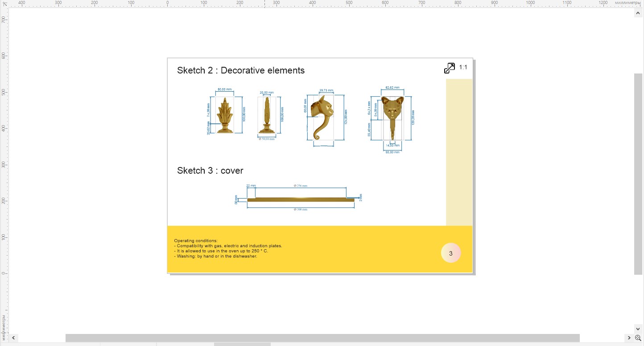Screen dimensions: 644x346
Task: Click the yellow vertical strip on page edge
Action: (458, 151)
